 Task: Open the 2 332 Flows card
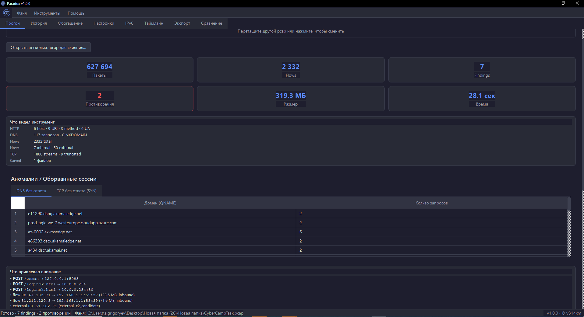coord(291,70)
